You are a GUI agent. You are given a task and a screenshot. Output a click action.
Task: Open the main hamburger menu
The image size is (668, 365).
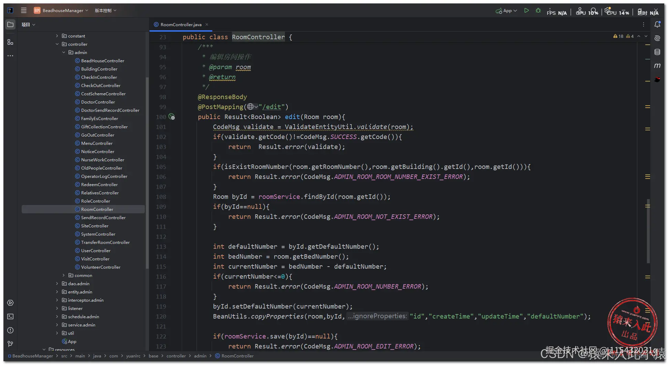[x=24, y=10]
